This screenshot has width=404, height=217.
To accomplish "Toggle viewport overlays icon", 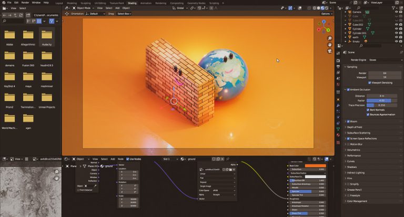I will [300, 8].
